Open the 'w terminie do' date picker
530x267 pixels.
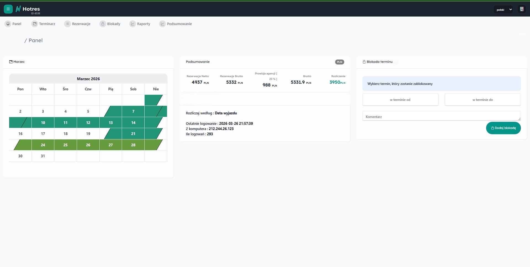(482, 100)
